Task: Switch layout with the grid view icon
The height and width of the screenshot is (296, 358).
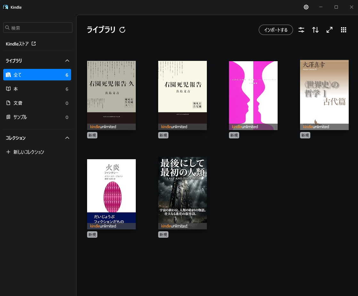Action: (x=343, y=30)
